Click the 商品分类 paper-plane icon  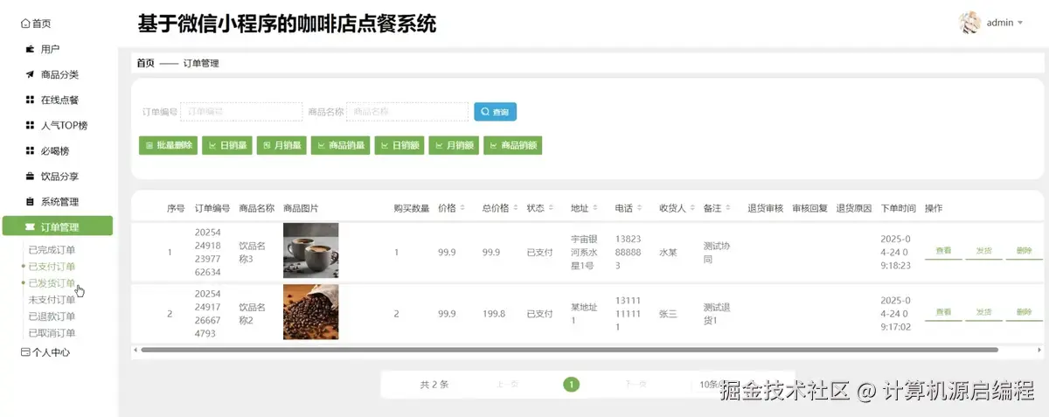tap(30, 74)
